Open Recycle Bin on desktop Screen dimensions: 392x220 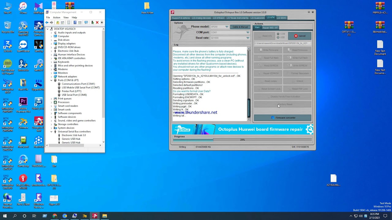pos(8,27)
